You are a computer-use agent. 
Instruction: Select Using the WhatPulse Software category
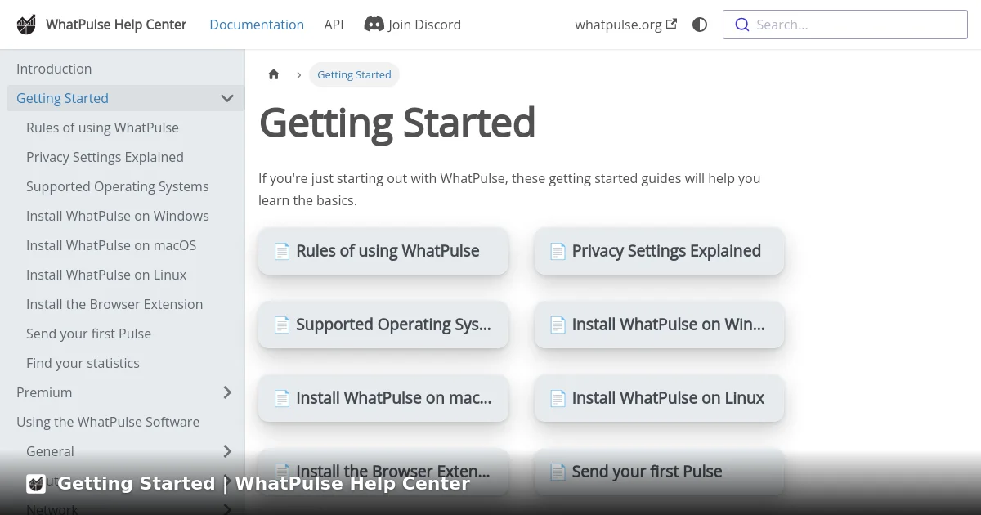(x=108, y=422)
